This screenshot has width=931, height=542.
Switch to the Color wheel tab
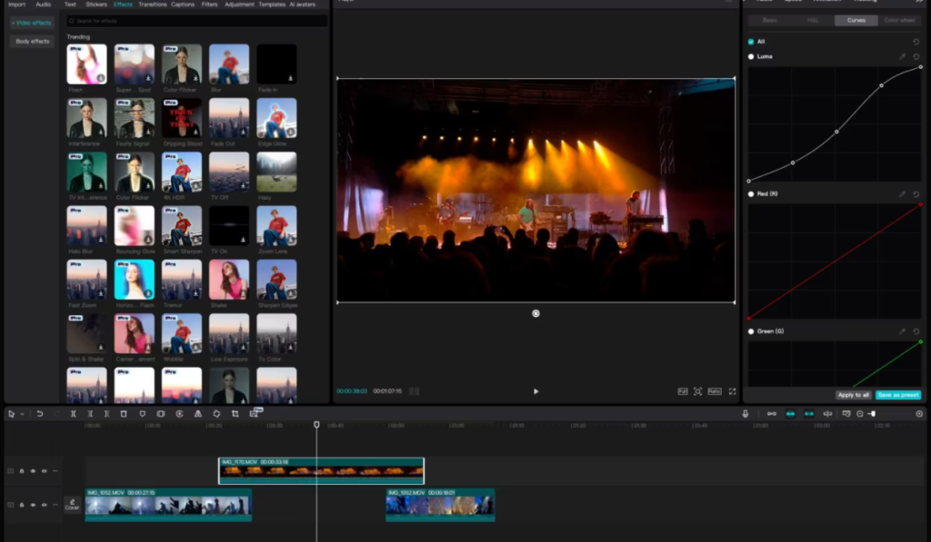tap(899, 20)
